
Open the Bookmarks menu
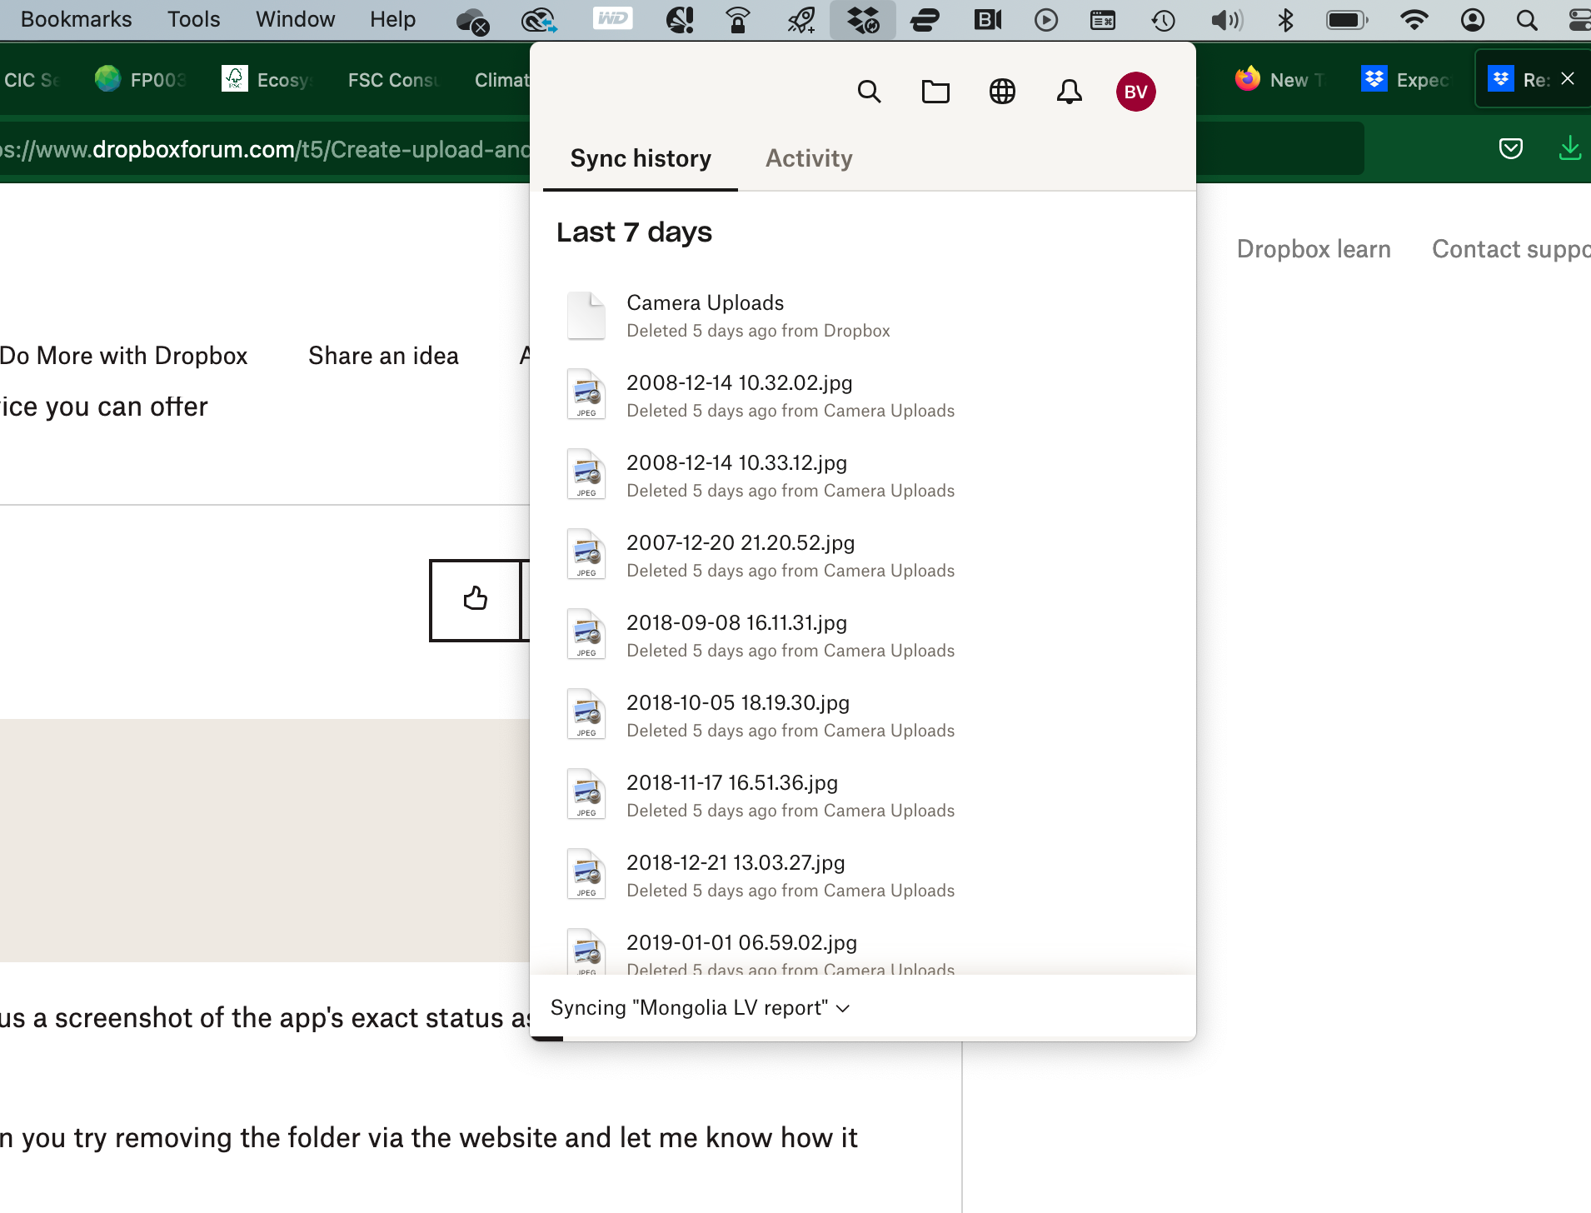coord(76,19)
